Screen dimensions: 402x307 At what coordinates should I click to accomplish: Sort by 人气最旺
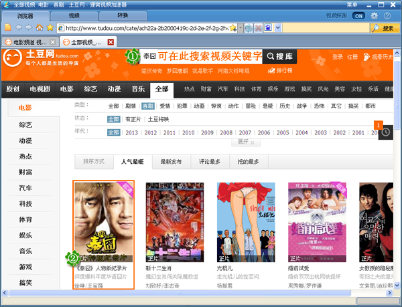coord(133,162)
